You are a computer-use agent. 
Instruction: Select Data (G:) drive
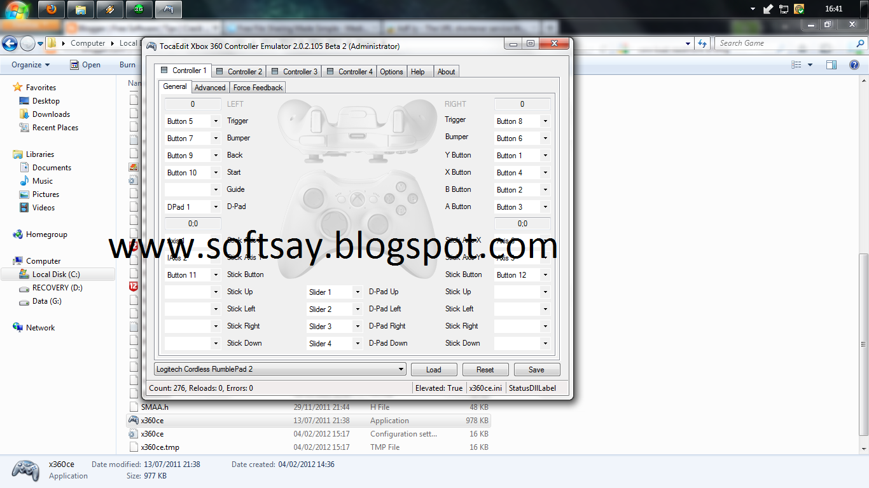click(46, 301)
